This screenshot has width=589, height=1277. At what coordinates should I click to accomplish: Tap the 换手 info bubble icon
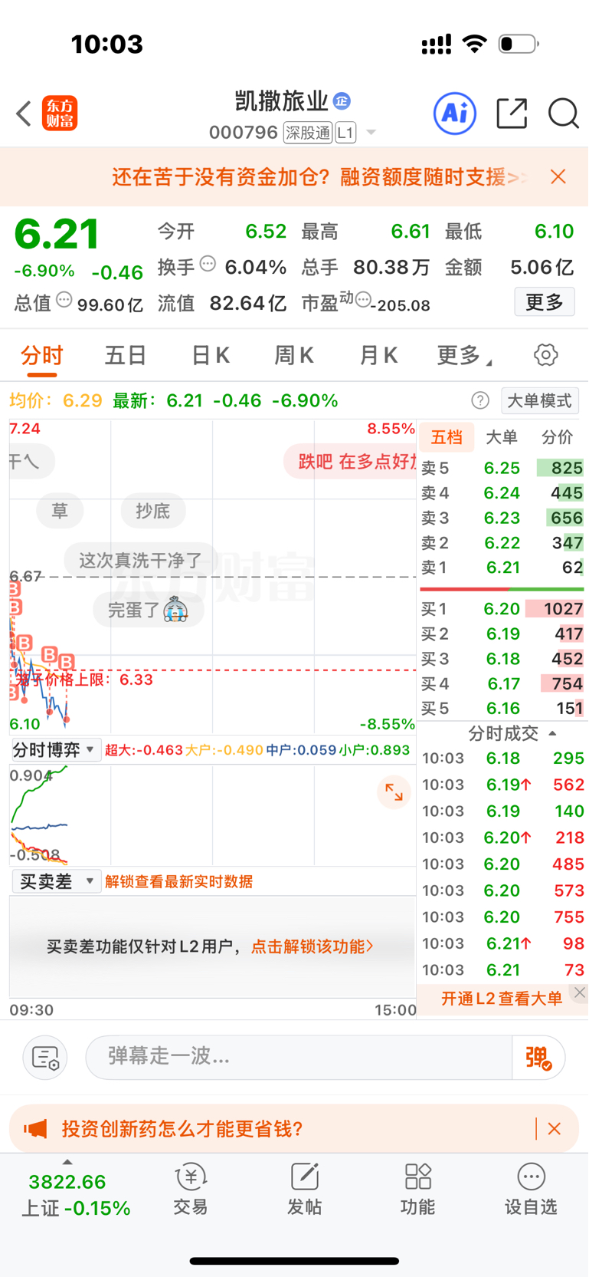pos(208,265)
